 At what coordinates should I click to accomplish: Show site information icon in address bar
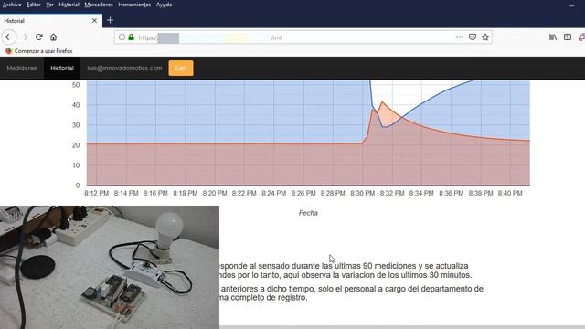[x=122, y=37]
